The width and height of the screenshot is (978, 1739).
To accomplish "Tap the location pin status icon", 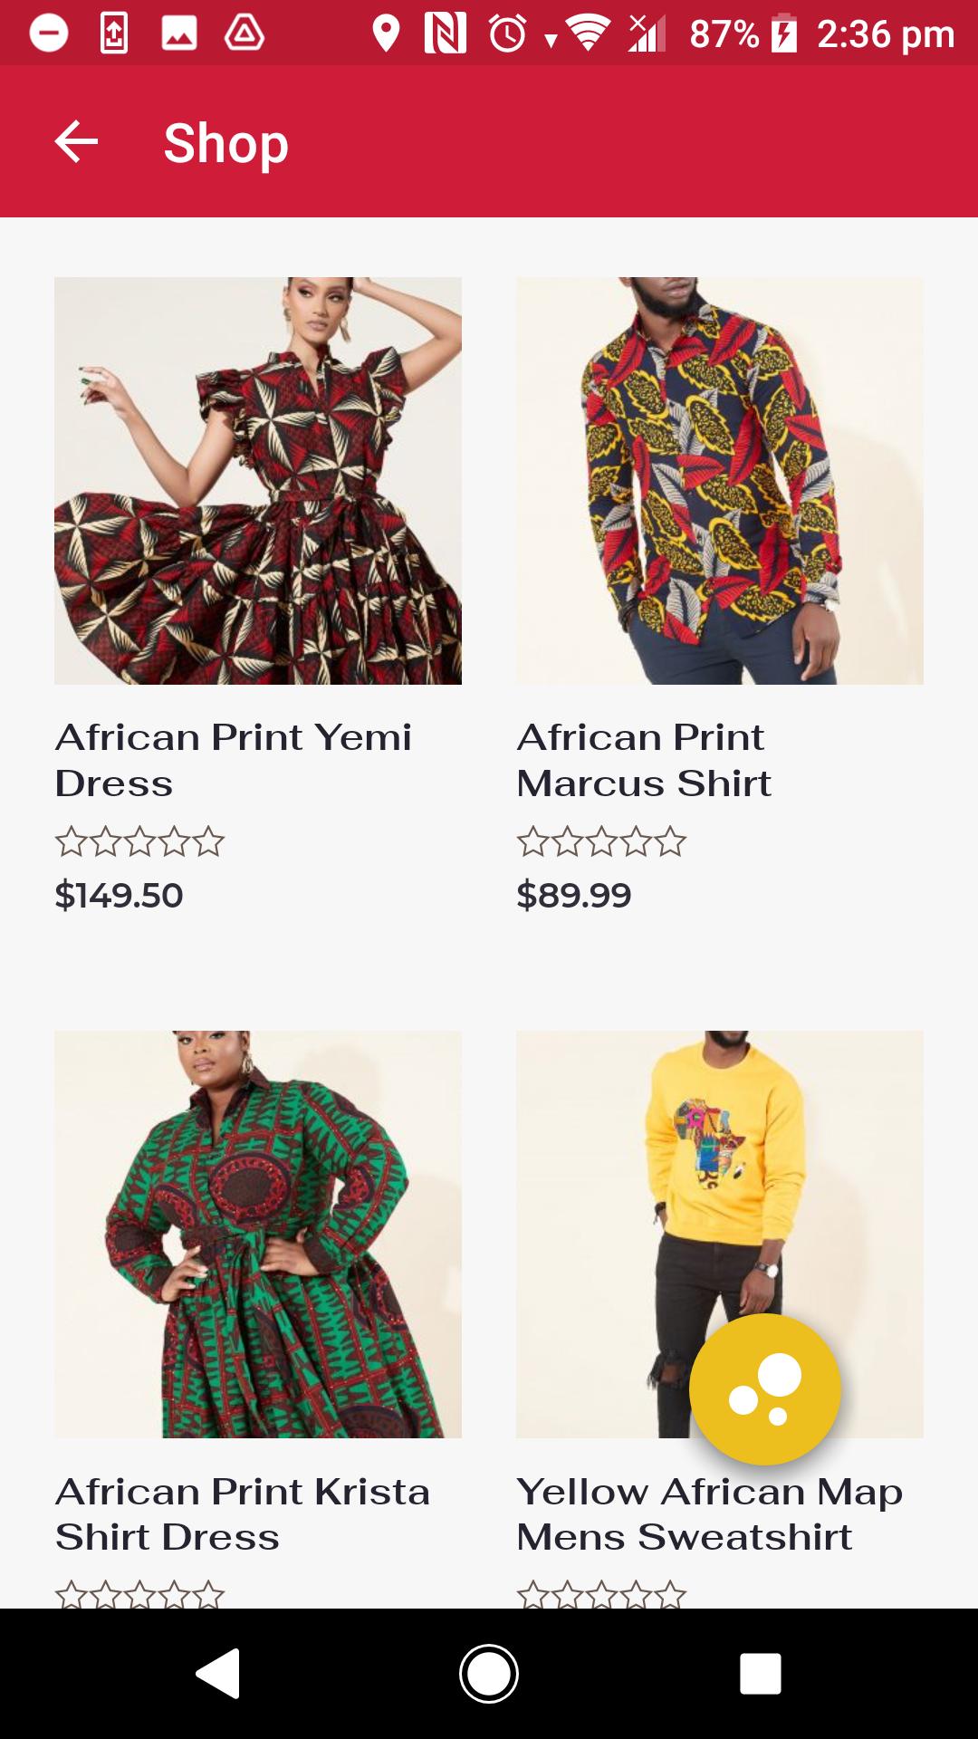I will (387, 34).
